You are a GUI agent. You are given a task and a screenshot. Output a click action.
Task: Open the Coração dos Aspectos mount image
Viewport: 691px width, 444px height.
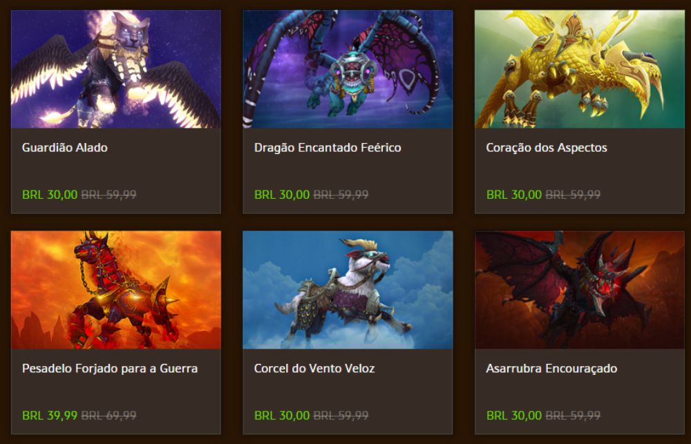[580, 69]
